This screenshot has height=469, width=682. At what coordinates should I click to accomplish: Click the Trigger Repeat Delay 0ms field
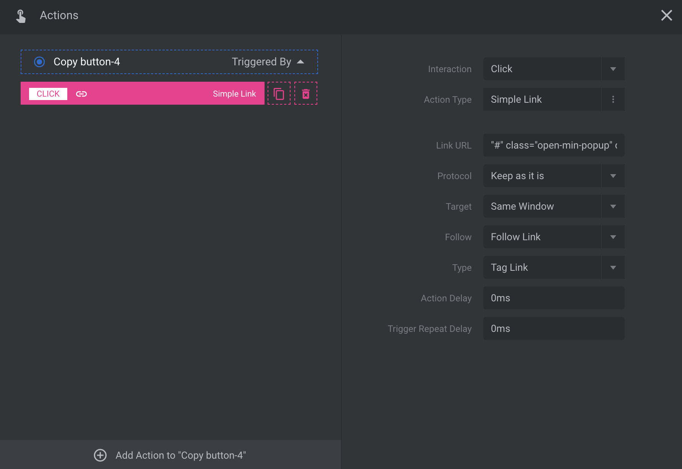tap(554, 328)
